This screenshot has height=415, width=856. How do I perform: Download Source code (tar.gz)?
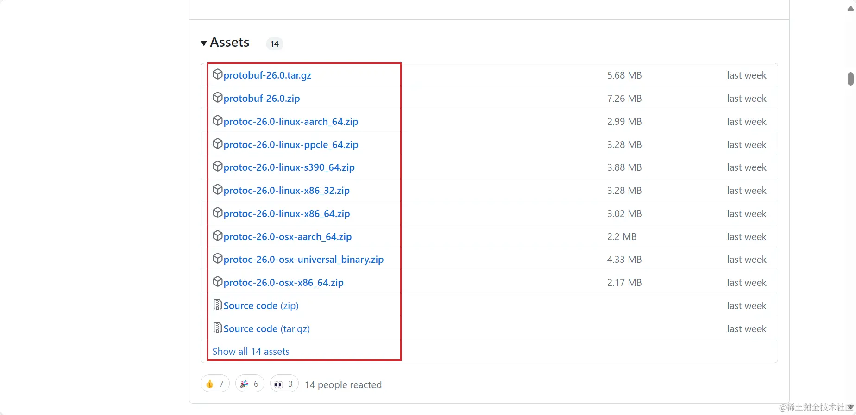267,329
